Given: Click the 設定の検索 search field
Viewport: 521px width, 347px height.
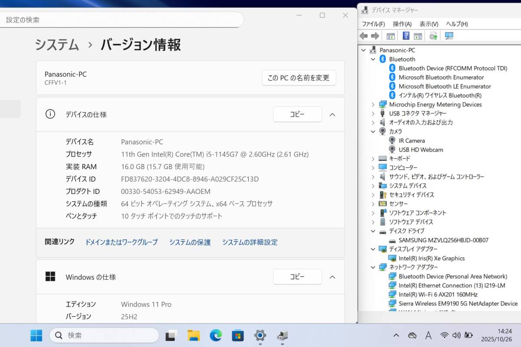Looking at the screenshot, I should (122, 20).
